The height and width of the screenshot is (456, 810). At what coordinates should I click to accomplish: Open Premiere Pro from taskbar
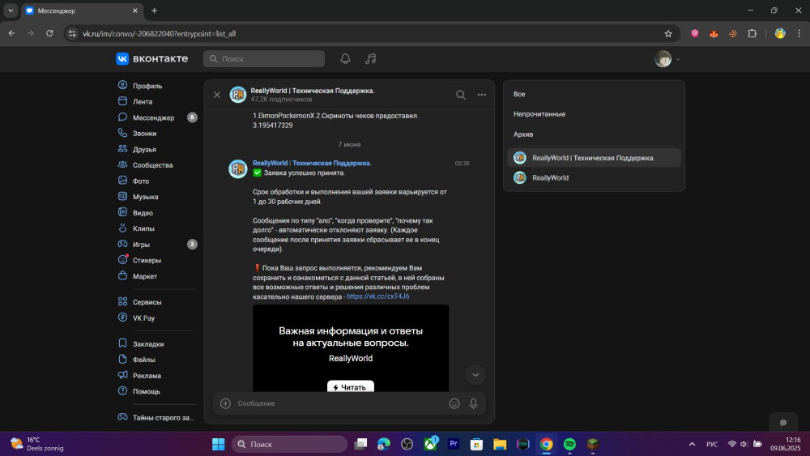click(x=454, y=444)
